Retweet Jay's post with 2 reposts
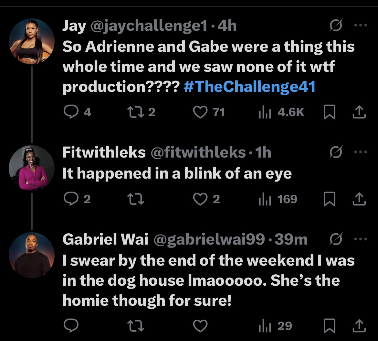378x341 pixels. click(x=135, y=112)
